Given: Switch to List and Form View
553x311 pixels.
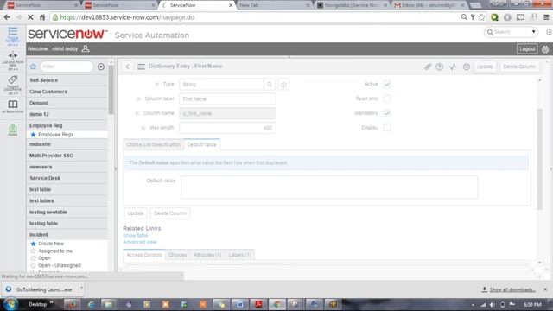Looking at the screenshot, I should point(13,60).
